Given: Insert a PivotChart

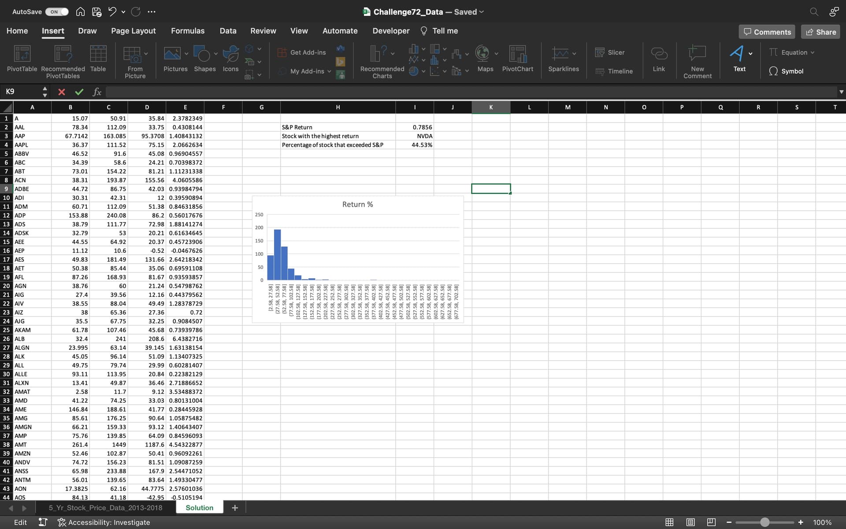Looking at the screenshot, I should point(518,59).
